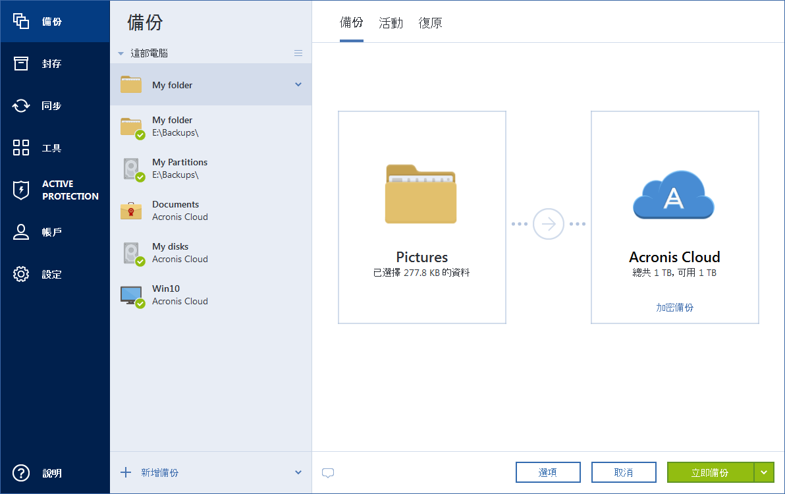
Task: Click the My disks hard disk icon
Action: (132, 253)
